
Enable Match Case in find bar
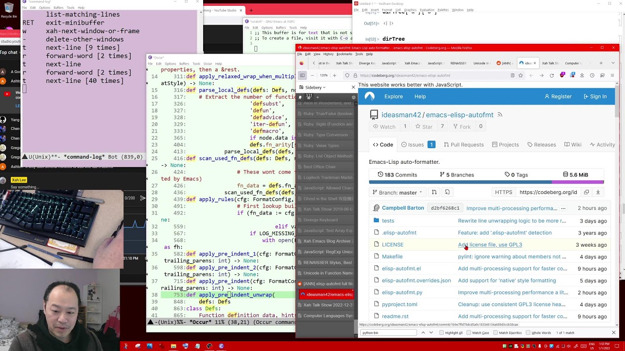pyautogui.click(x=468, y=332)
